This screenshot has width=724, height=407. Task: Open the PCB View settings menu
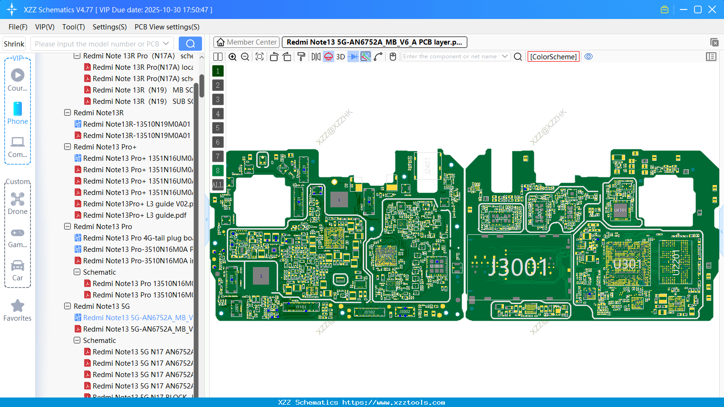pos(167,27)
